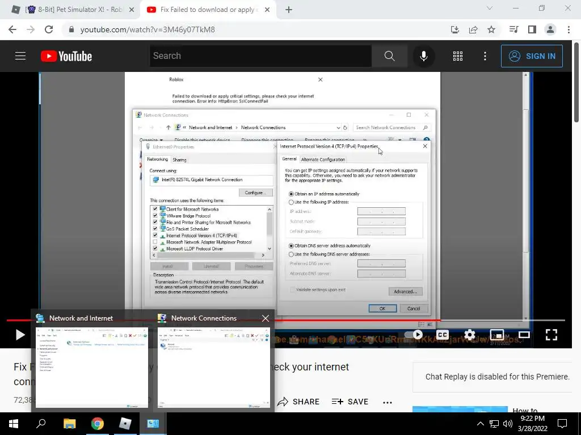This screenshot has height=435, width=581.
Task: Enter full screen with the fullscreen icon
Action: [551, 335]
